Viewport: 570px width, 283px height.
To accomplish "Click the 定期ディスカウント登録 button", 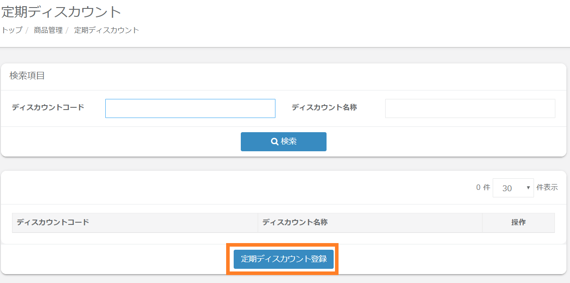I will tap(283, 259).
